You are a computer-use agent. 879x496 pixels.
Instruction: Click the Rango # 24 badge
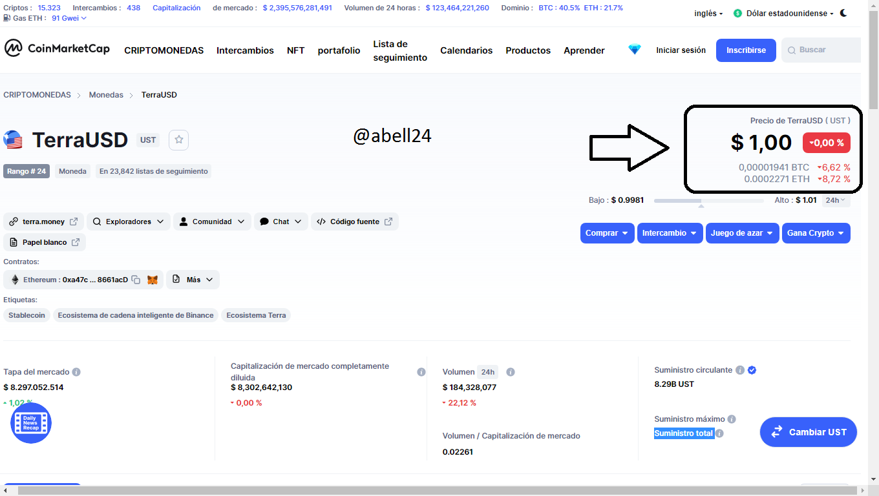[26, 171]
